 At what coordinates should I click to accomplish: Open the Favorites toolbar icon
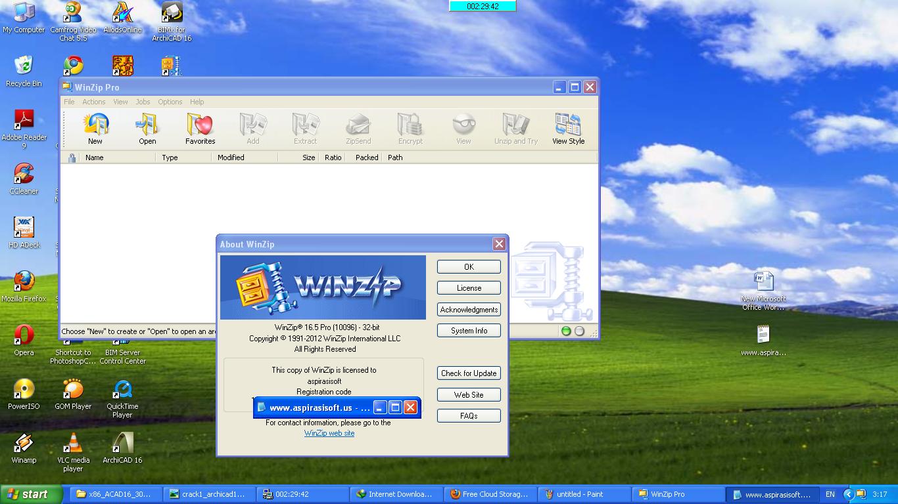tap(200, 129)
